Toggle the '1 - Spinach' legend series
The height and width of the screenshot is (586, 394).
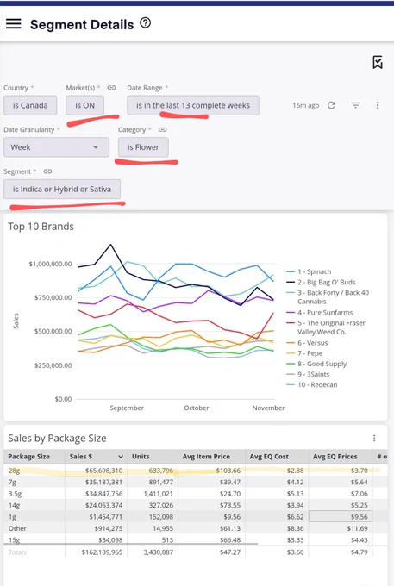(309, 271)
